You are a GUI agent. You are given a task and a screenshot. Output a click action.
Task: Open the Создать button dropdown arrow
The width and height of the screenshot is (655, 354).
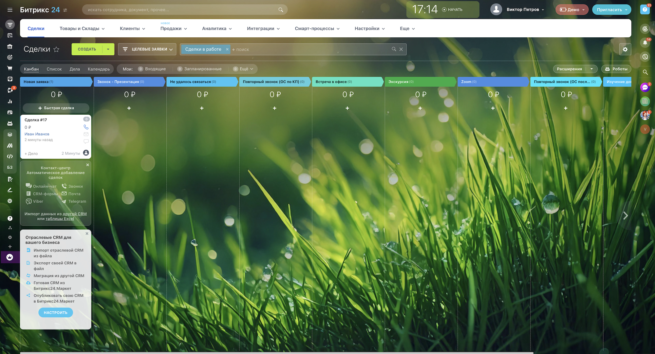coord(108,49)
